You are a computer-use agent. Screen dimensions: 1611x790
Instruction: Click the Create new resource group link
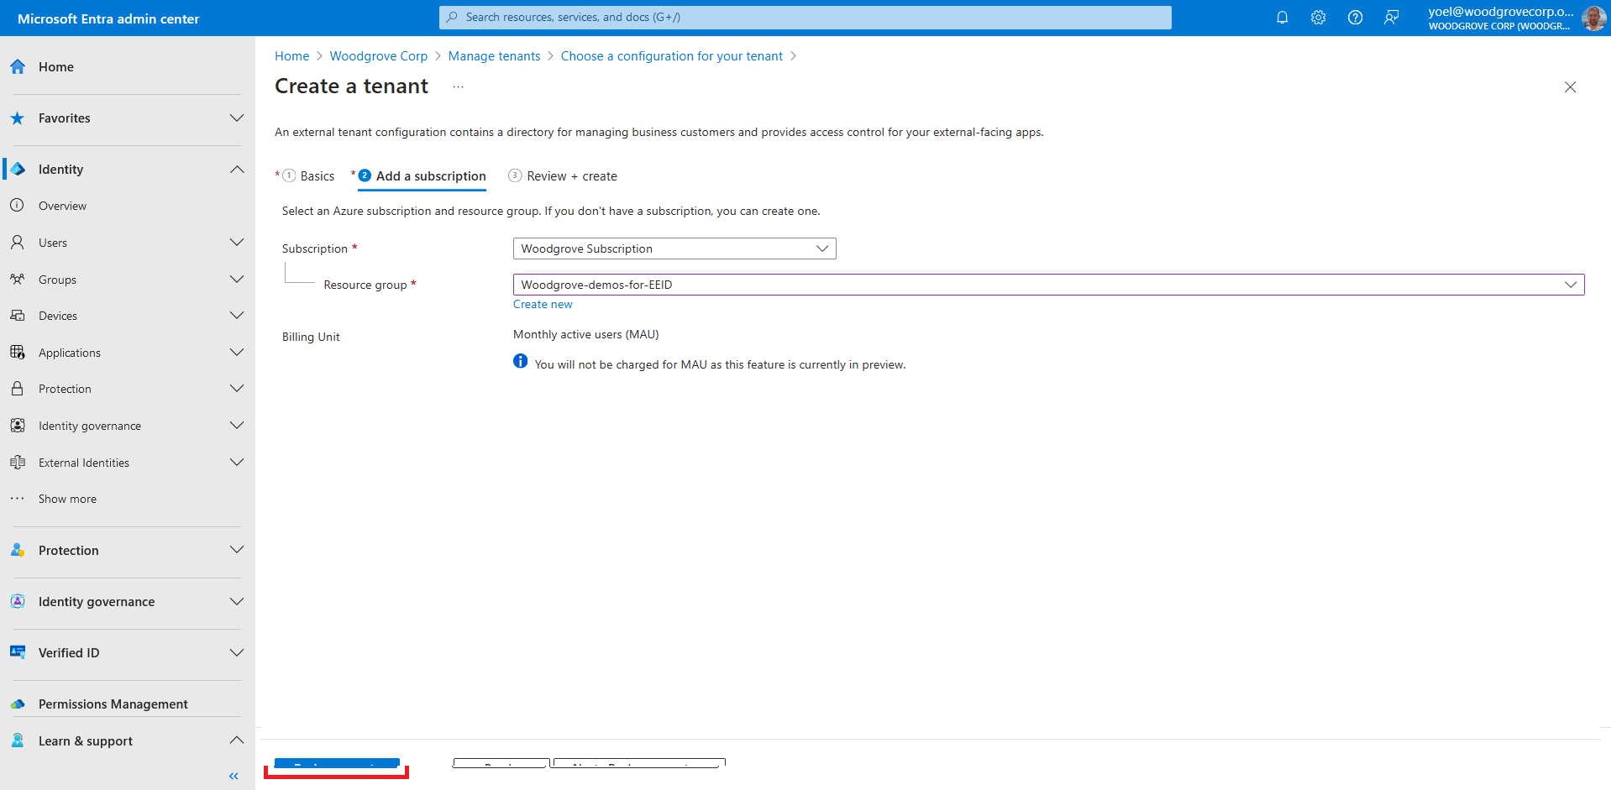coord(543,305)
